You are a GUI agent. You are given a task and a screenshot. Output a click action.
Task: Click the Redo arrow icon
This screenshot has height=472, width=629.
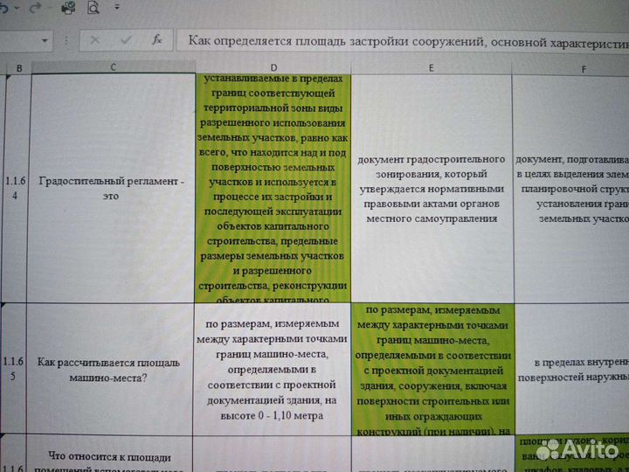[36, 8]
